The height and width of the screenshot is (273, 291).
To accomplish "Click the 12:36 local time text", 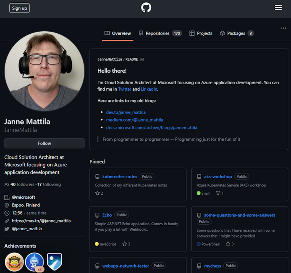I will point(17,213).
